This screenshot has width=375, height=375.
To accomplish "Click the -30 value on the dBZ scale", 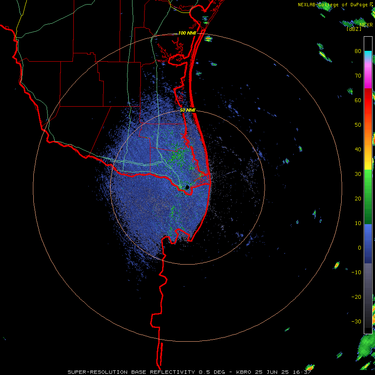I will [x=356, y=322].
